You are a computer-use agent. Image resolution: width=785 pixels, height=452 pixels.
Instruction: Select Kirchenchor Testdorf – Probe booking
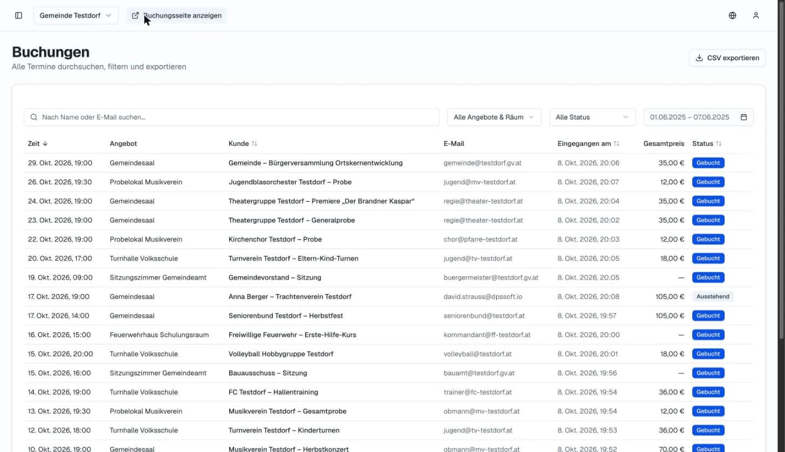click(275, 239)
